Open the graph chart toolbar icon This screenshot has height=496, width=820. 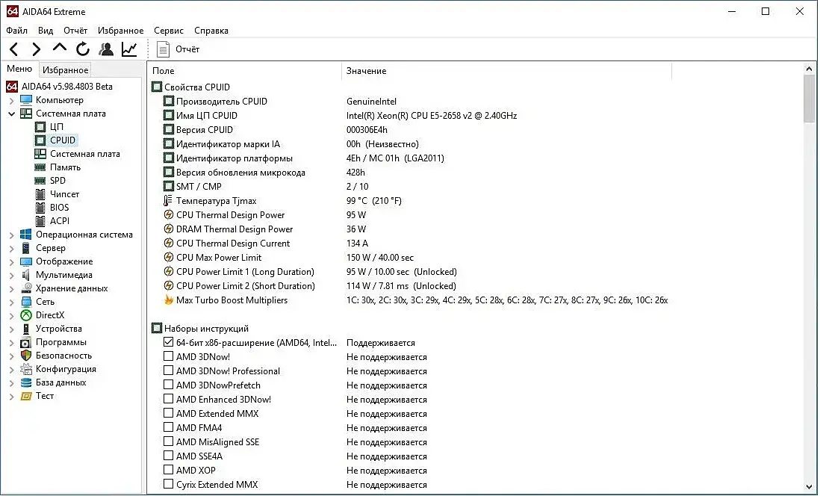129,49
